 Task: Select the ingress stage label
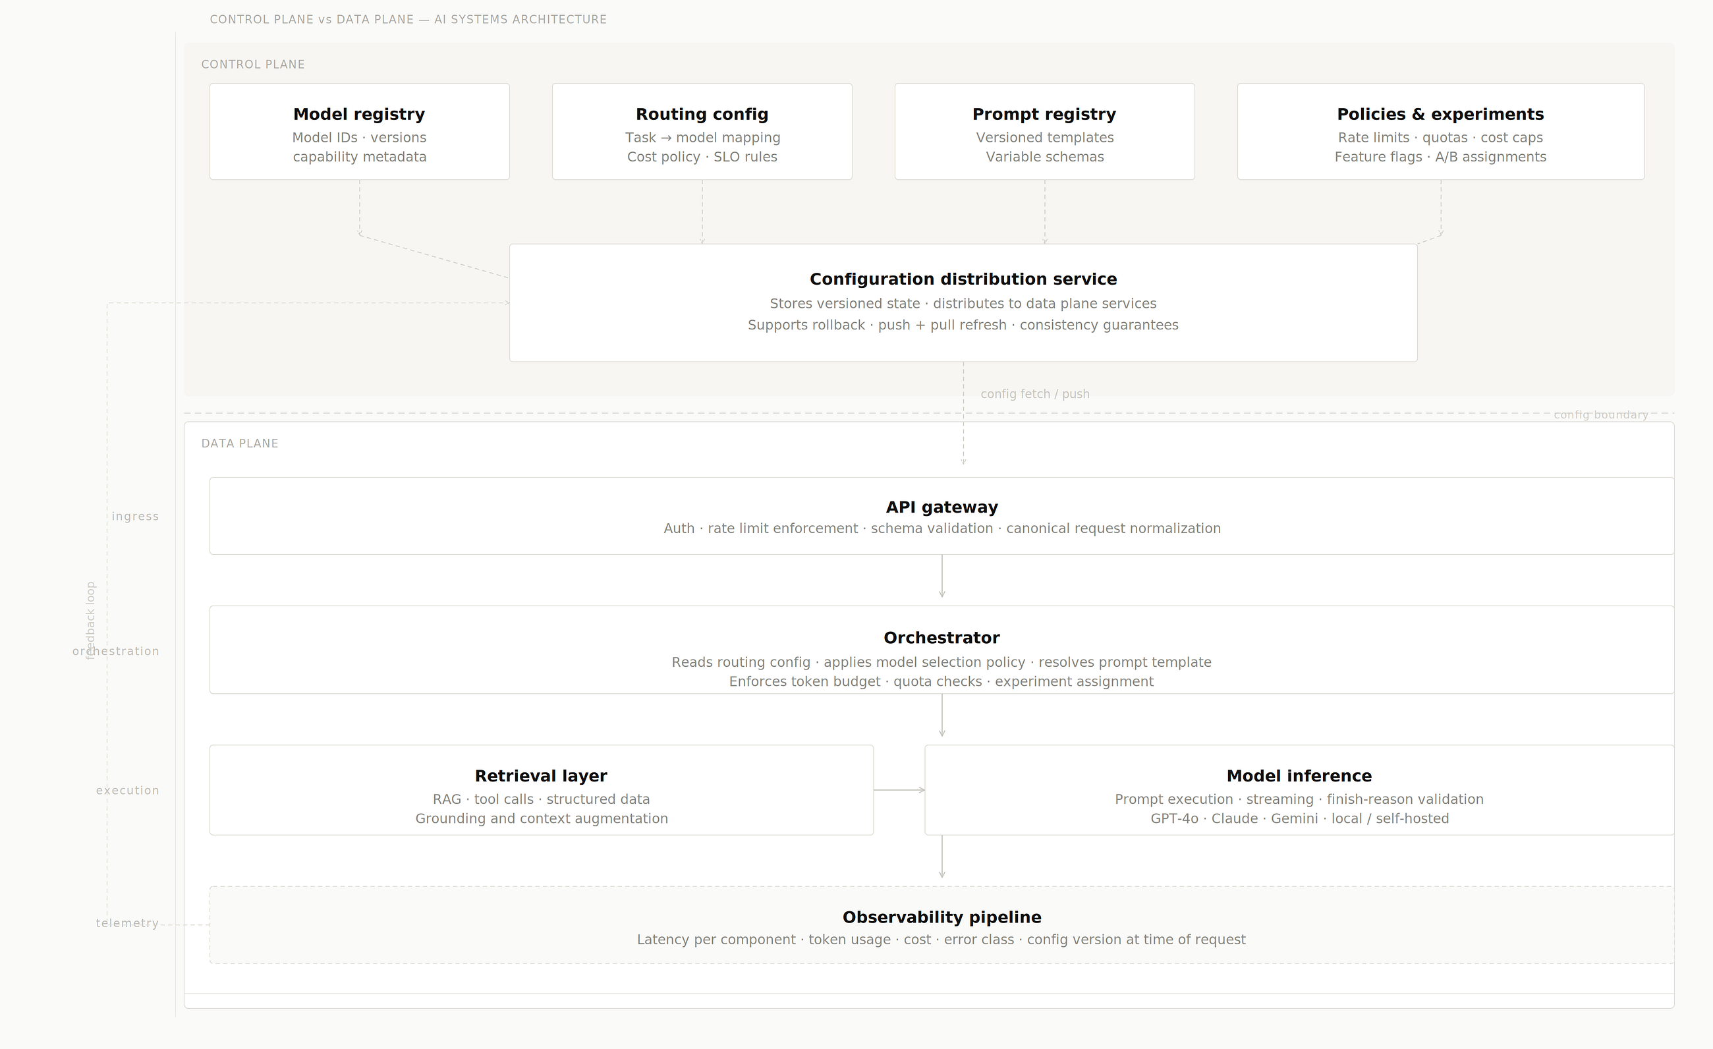136,517
